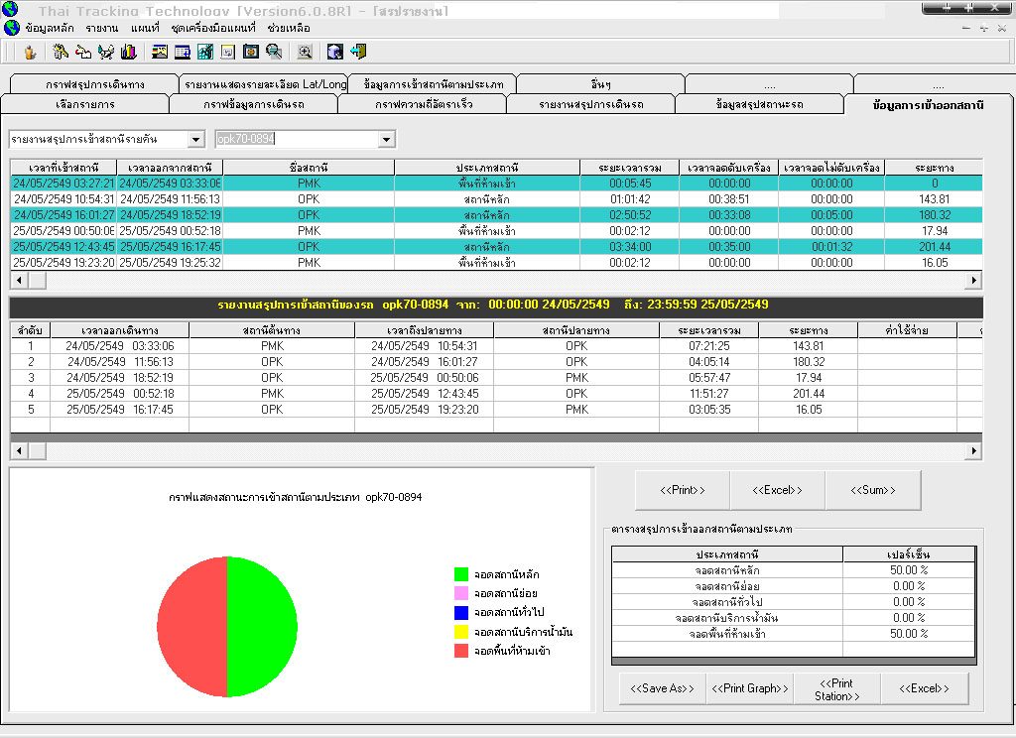This screenshot has height=738, width=1016.
Task: Click the right arrow of the upper table's horizontal scrollbar
Action: click(x=974, y=282)
